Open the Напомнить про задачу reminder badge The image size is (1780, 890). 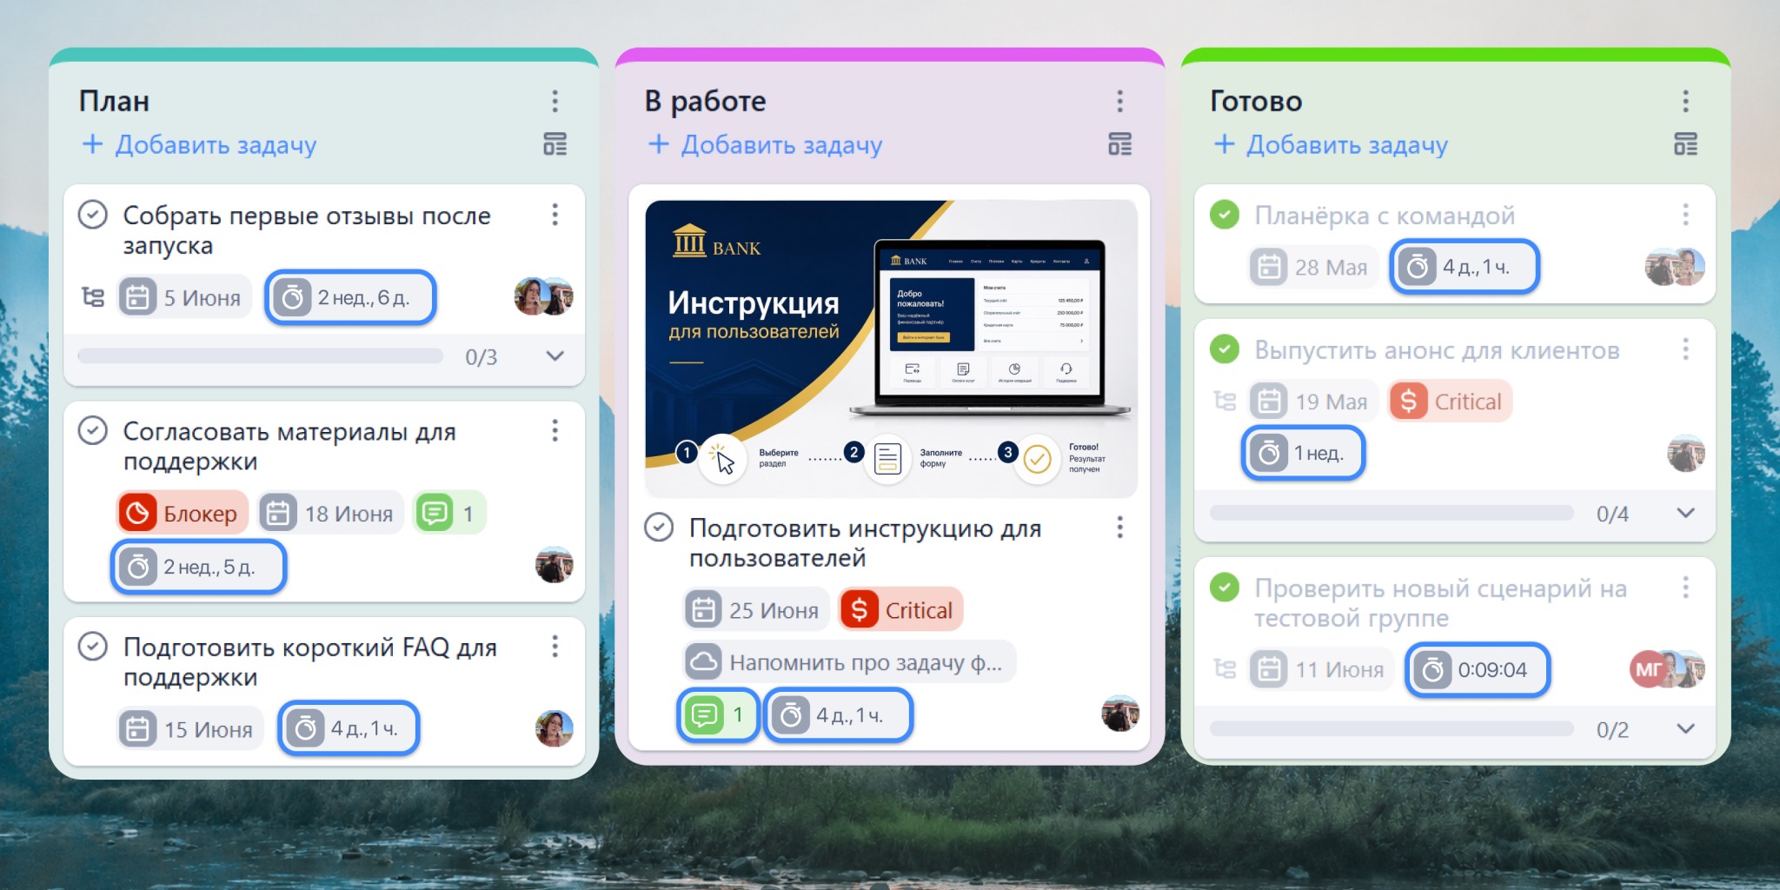coord(849,662)
